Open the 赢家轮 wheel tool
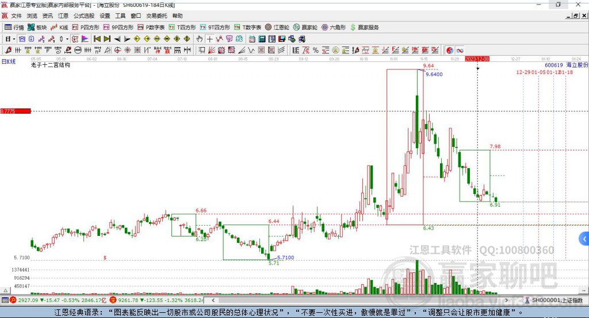The image size is (589, 318). 305,28
